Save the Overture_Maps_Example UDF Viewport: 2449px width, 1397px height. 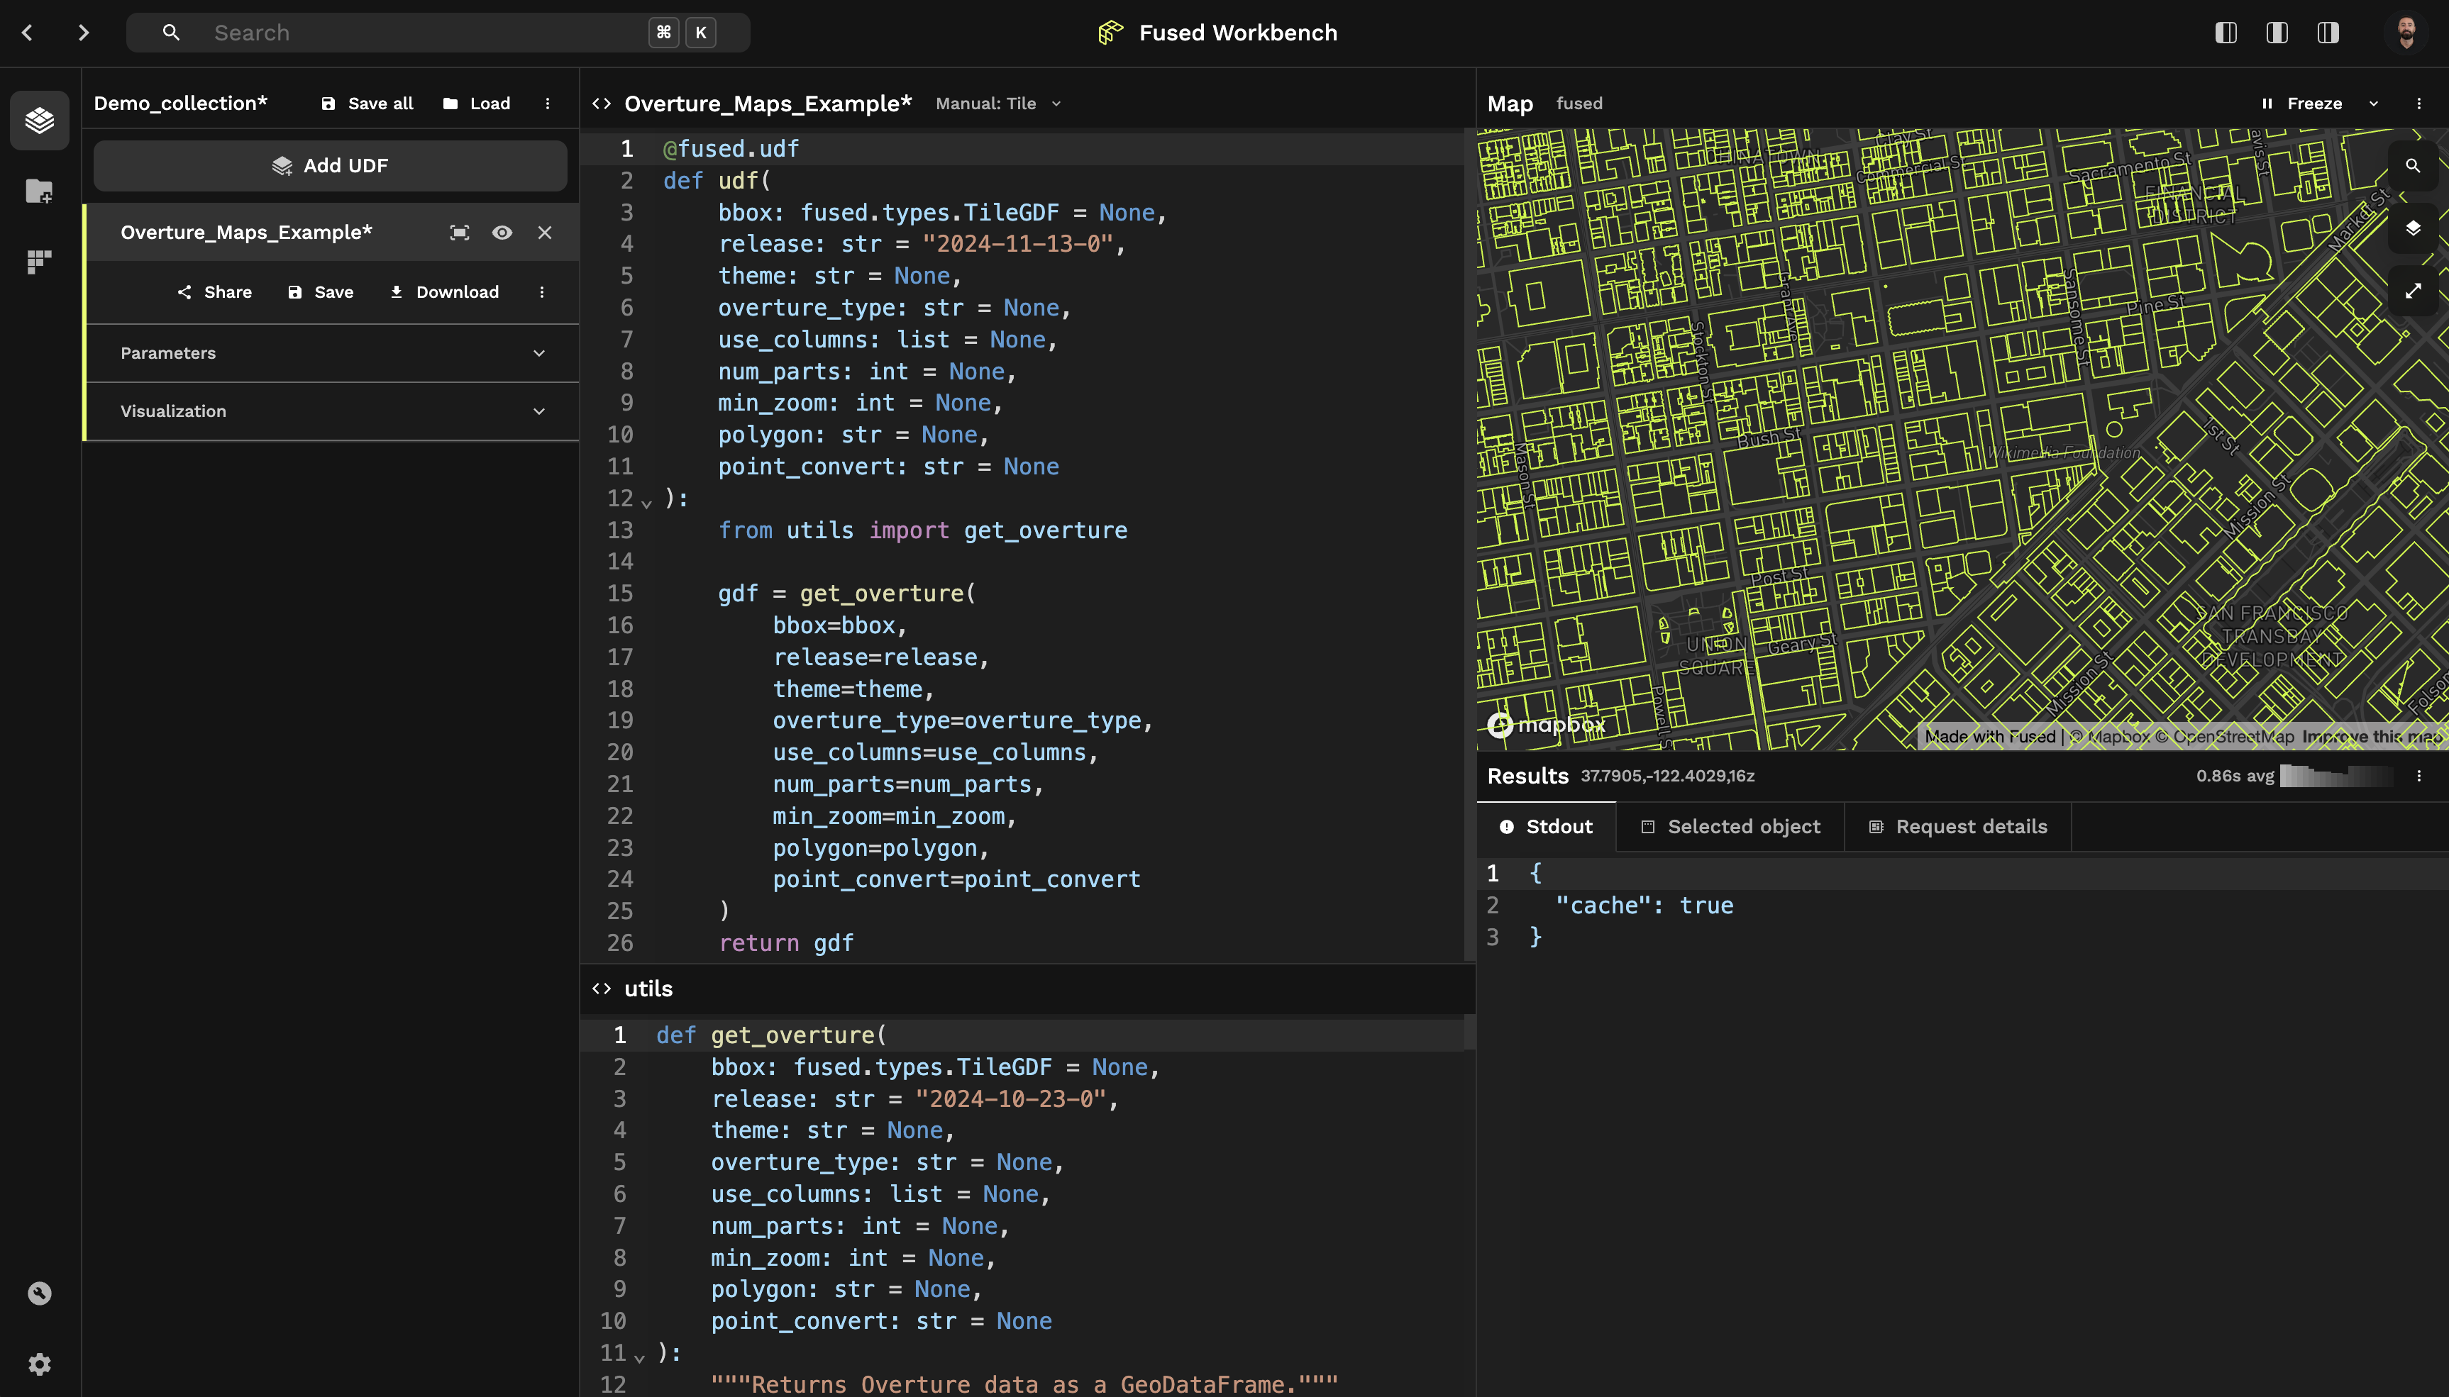tap(321, 291)
